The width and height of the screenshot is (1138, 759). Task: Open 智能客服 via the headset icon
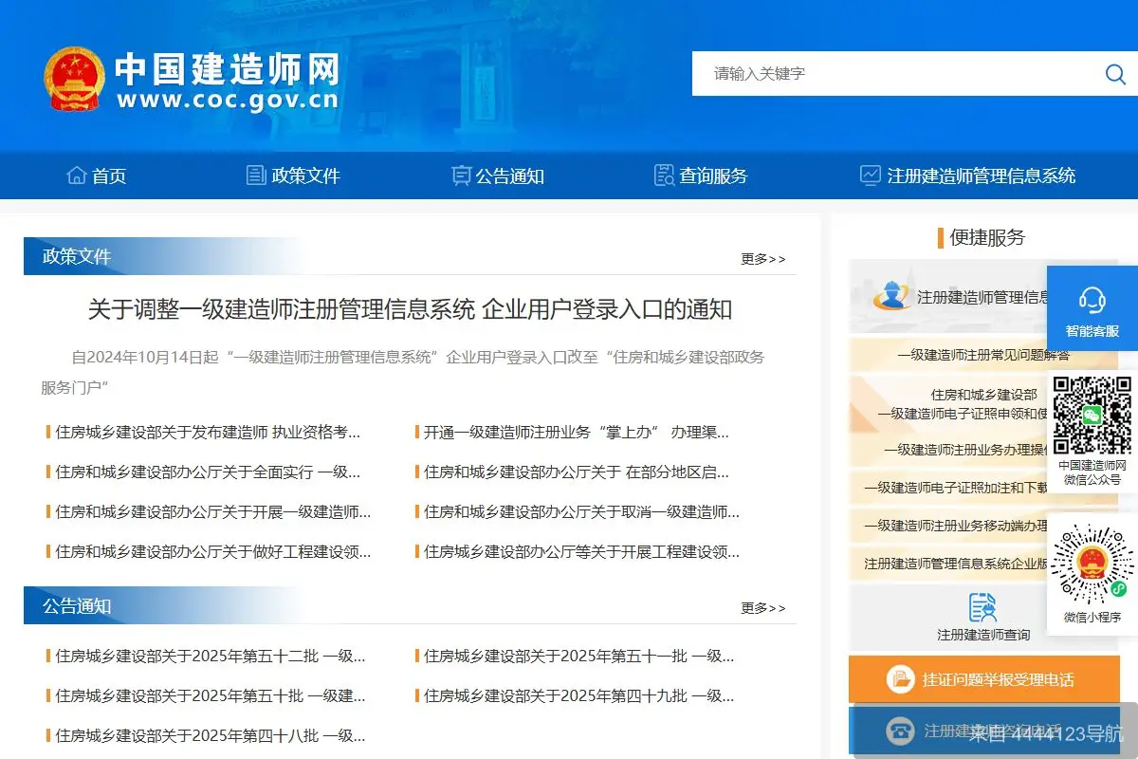1092,302
